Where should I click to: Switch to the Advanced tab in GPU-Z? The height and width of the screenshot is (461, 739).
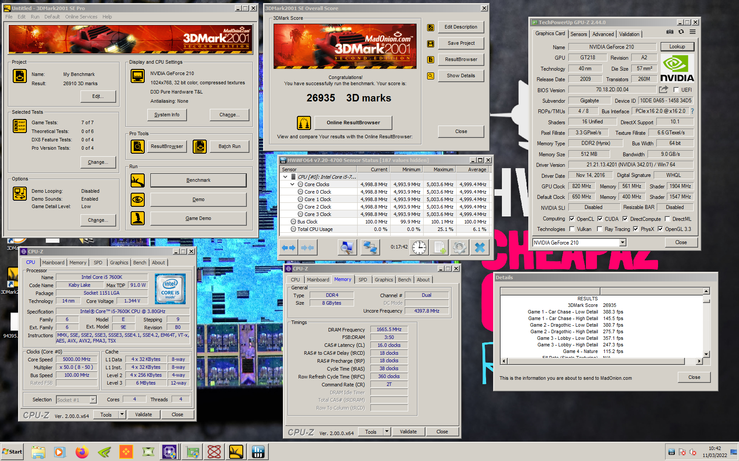click(603, 34)
